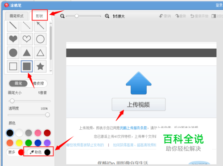Click the blue upload arrow image
Image resolution: width=223 pixels, height=166 pixels.
point(139,83)
